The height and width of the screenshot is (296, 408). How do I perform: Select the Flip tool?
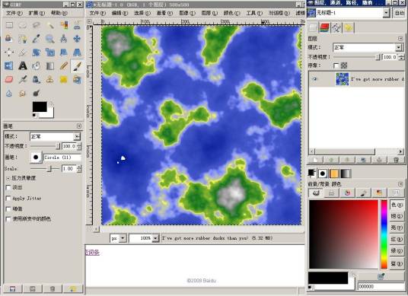pos(9,65)
